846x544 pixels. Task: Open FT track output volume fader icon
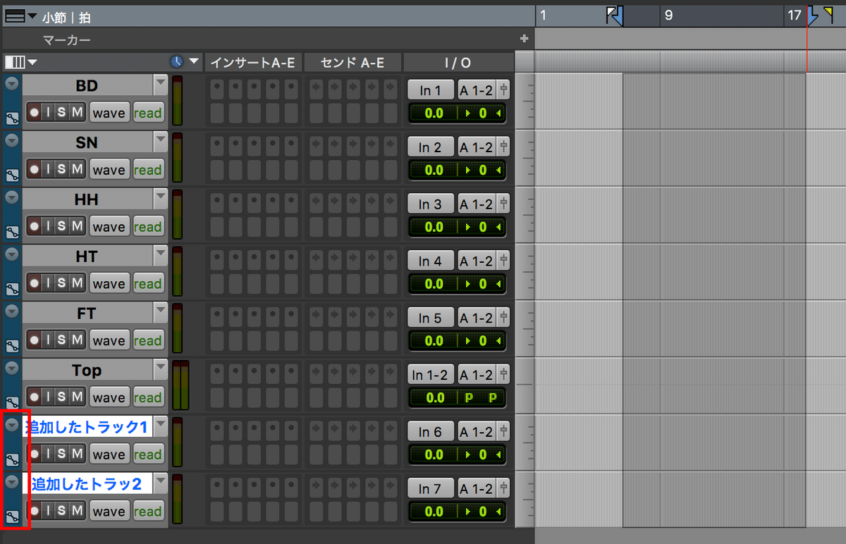pos(503,319)
